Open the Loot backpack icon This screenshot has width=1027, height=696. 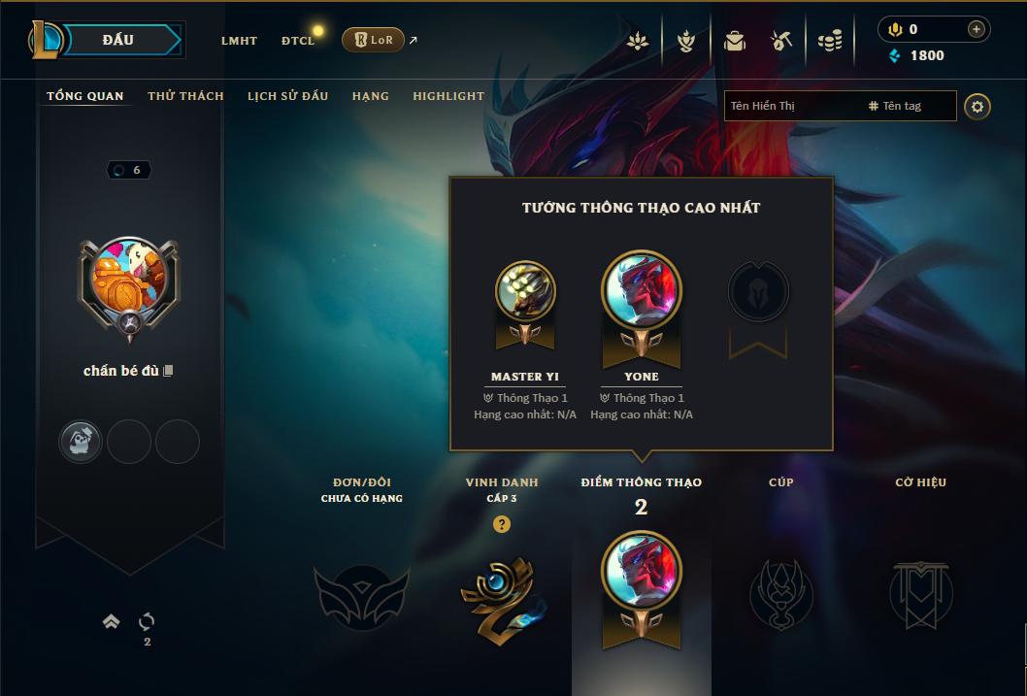[x=734, y=41]
